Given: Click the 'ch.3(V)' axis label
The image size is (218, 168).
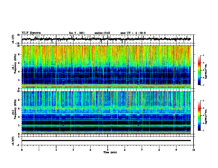Looking at the screenshot, I should [13, 141].
